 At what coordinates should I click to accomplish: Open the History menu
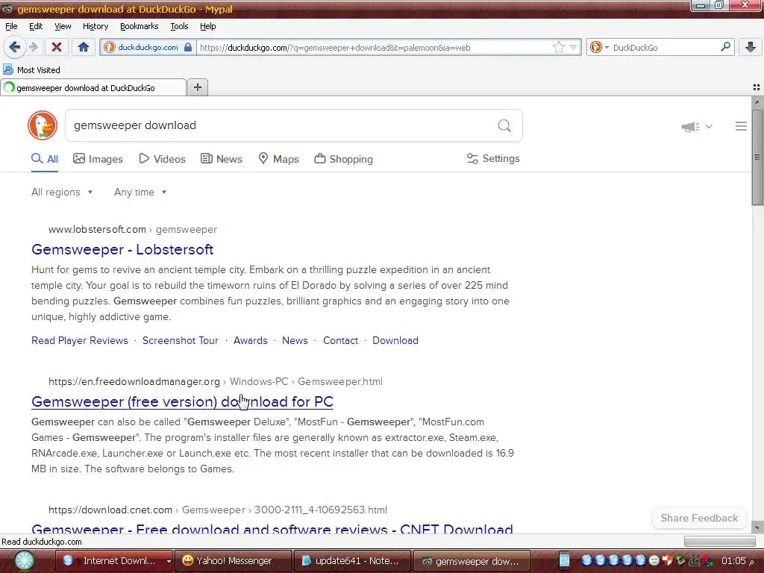(95, 26)
